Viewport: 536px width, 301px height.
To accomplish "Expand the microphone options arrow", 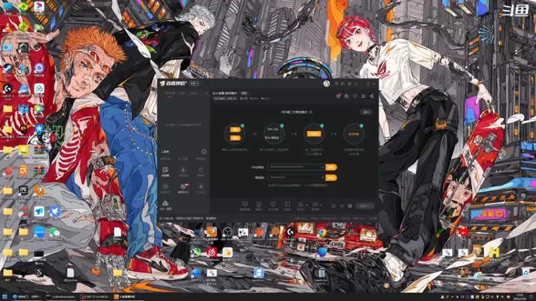I will 306,205.
